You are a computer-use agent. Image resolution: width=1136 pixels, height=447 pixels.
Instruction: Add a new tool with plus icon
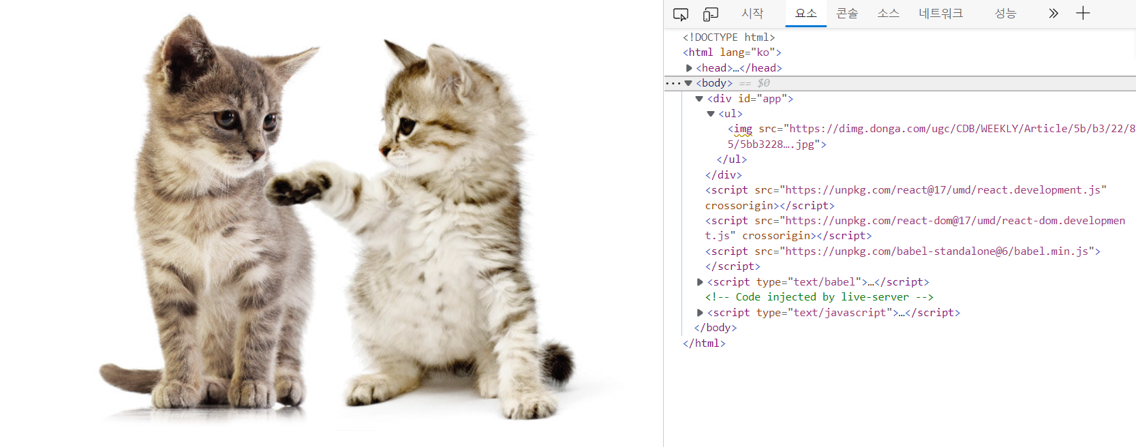1083,13
